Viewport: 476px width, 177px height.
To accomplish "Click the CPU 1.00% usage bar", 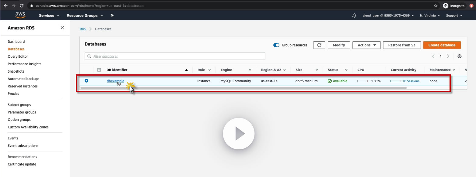I will (x=364, y=81).
